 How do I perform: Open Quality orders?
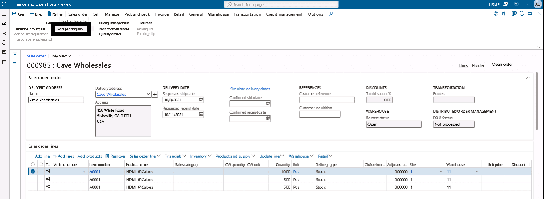(110, 34)
